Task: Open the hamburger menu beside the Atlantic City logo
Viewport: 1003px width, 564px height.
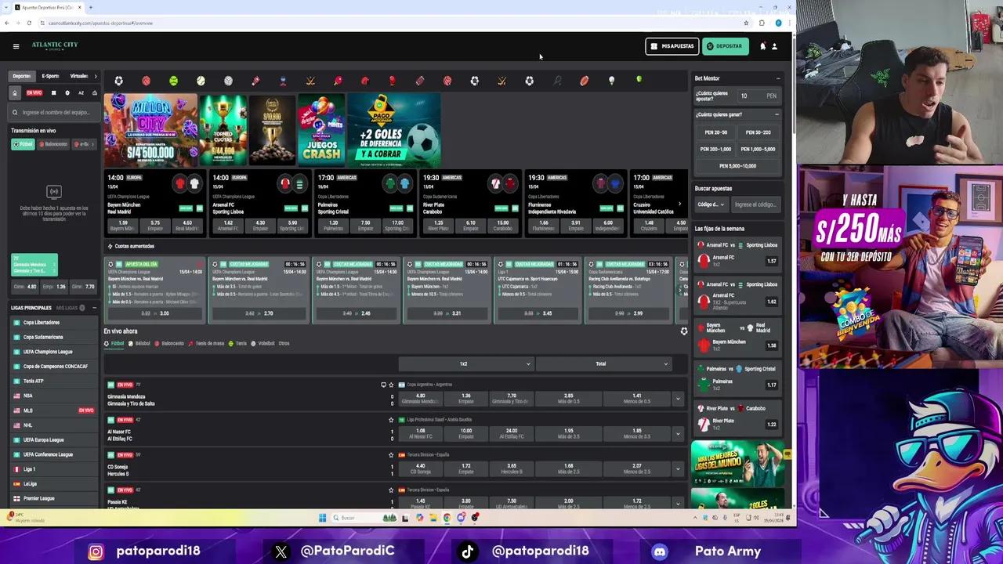Action: coord(16,45)
